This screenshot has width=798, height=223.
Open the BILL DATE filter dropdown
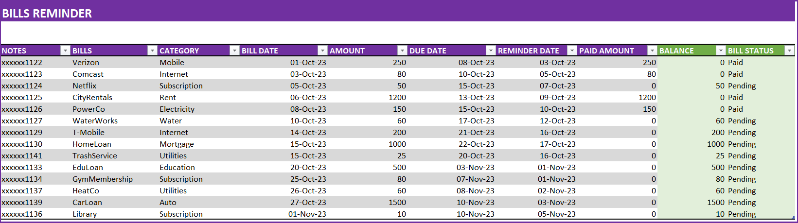coord(322,51)
